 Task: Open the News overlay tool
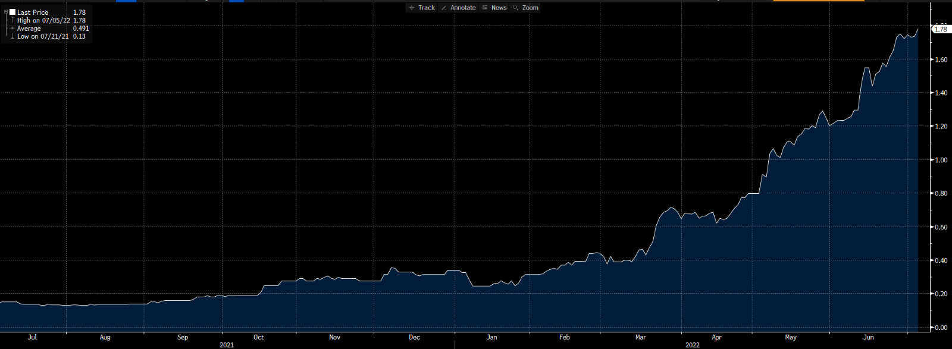[494, 8]
